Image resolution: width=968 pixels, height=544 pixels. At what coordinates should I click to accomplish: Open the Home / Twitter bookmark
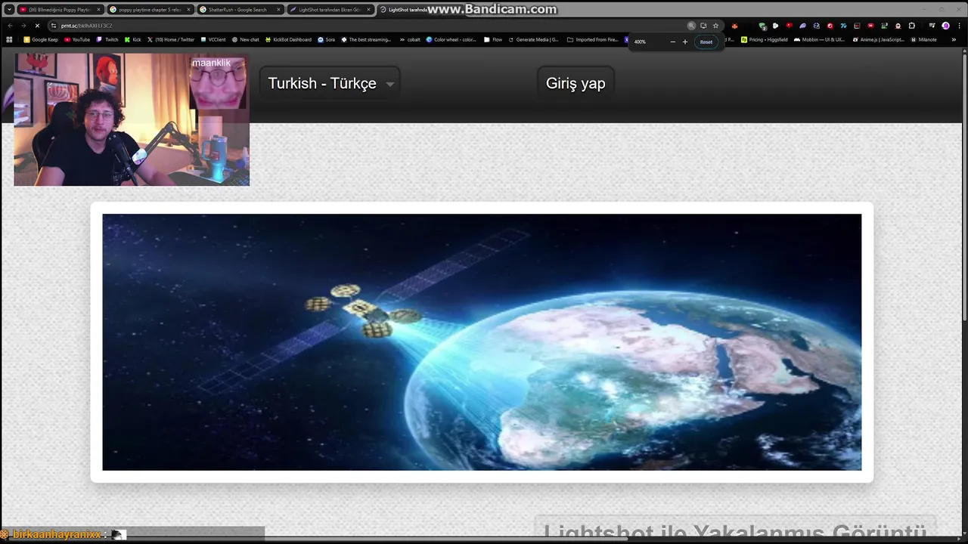[171, 39]
